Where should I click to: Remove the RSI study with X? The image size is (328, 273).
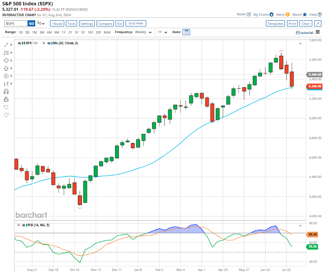tap(18, 225)
